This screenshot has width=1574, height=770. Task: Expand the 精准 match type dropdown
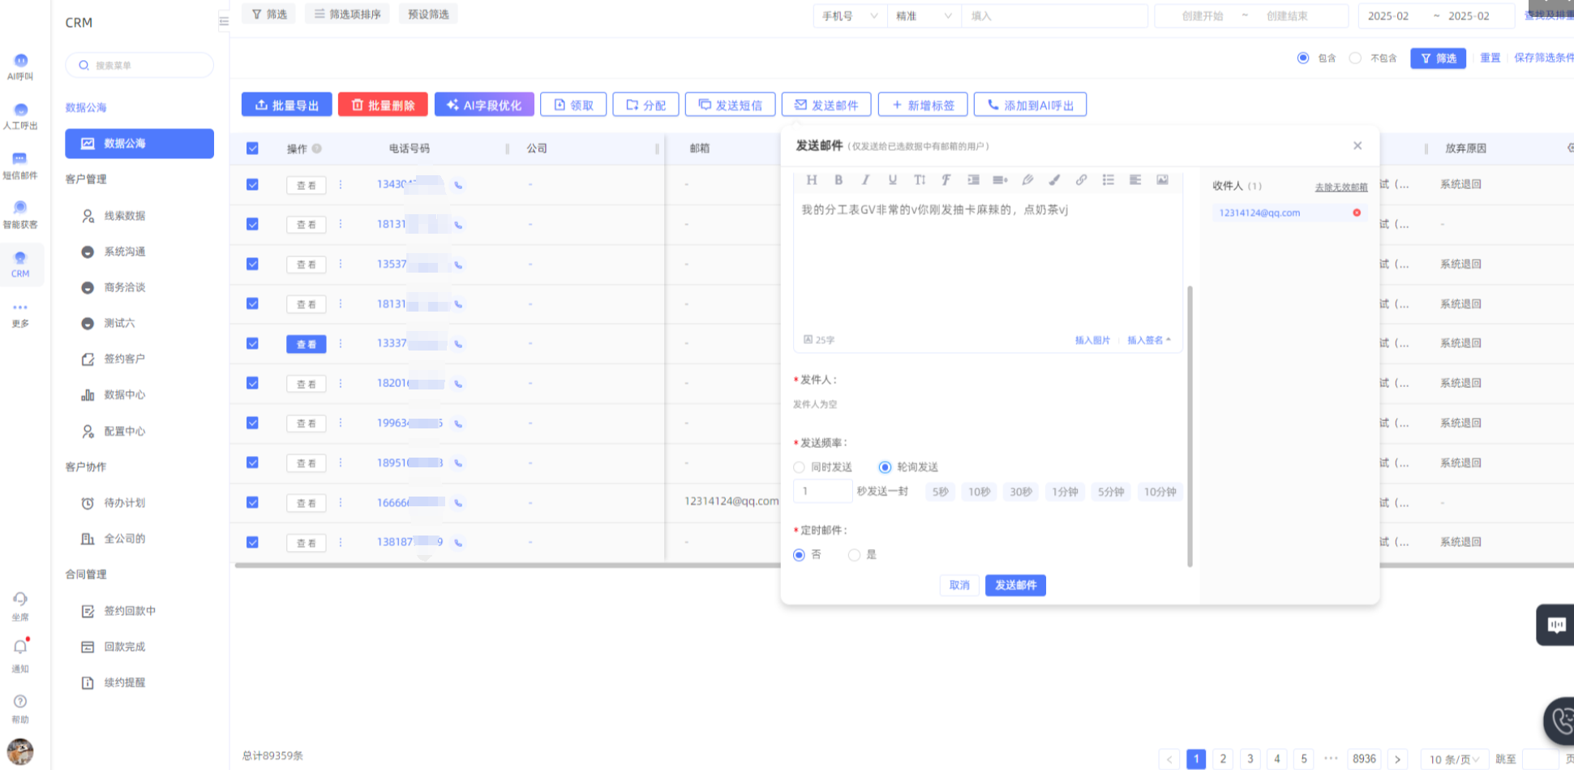pos(923,16)
